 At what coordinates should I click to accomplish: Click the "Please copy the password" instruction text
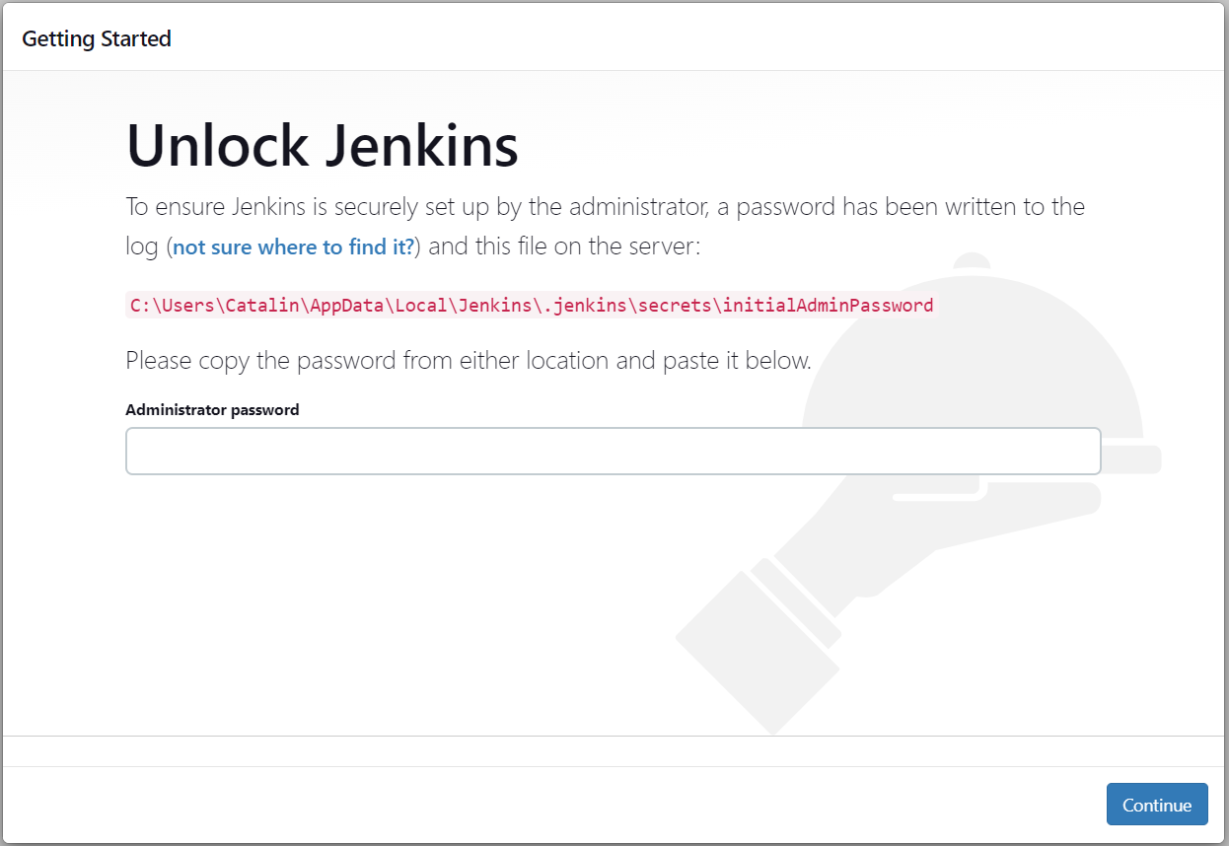point(469,361)
